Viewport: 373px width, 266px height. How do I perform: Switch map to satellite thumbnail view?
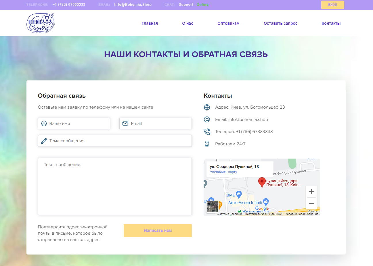point(213,207)
